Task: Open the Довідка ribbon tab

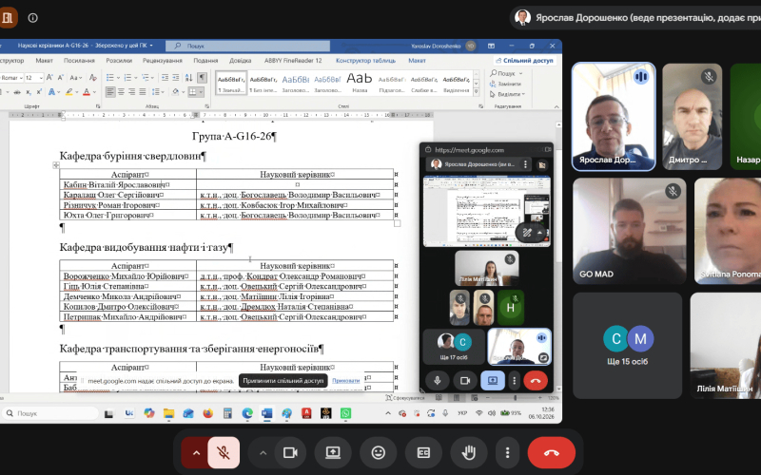Action: point(241,61)
